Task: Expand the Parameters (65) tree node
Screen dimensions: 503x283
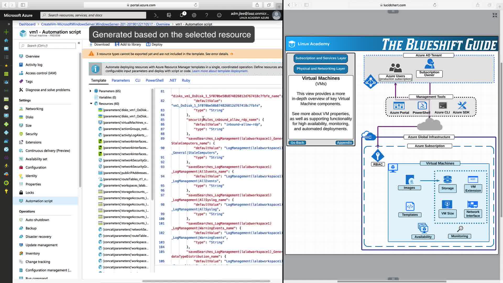Action: [x=90, y=91]
